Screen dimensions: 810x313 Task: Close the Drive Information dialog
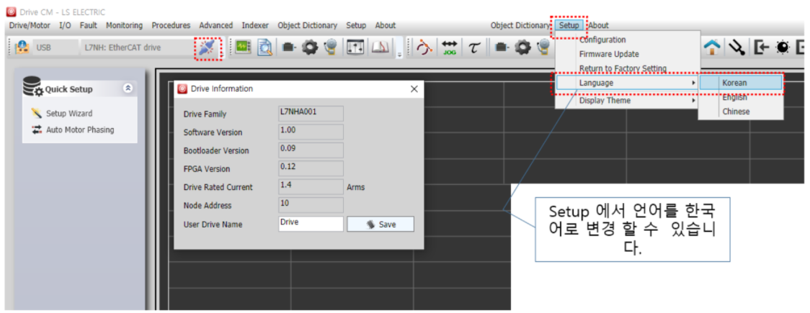(x=414, y=89)
